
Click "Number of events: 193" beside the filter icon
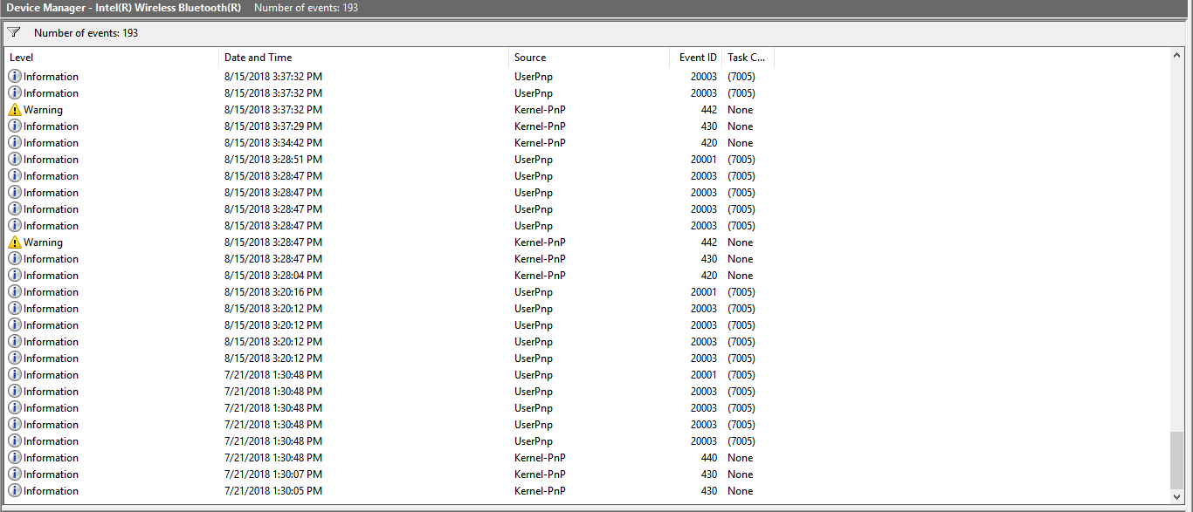86,33
